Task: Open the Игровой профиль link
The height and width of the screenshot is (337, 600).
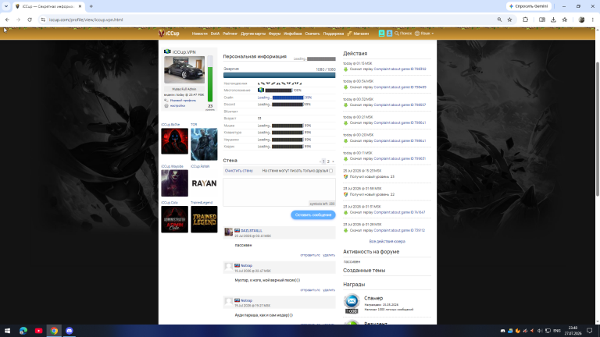Action: tap(183, 100)
